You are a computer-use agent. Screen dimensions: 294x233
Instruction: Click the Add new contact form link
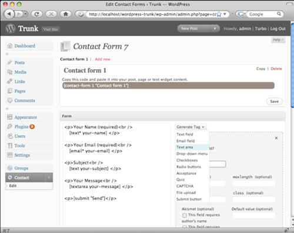102,59
